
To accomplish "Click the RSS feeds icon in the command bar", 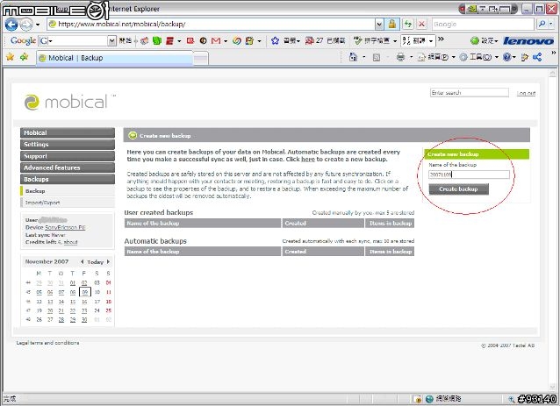I will [x=376, y=57].
